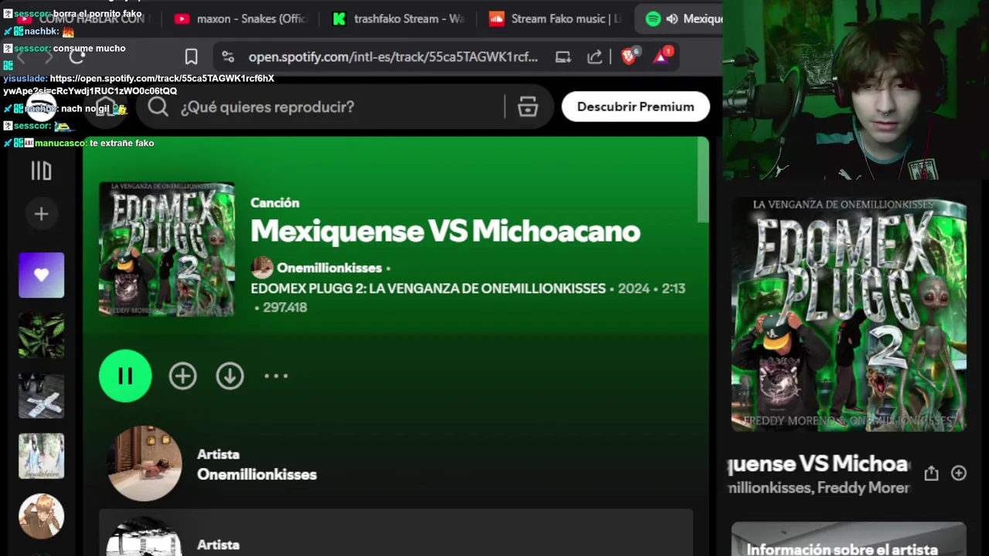Click the search magnifier icon
Screen dimensions: 989x556
point(158,107)
